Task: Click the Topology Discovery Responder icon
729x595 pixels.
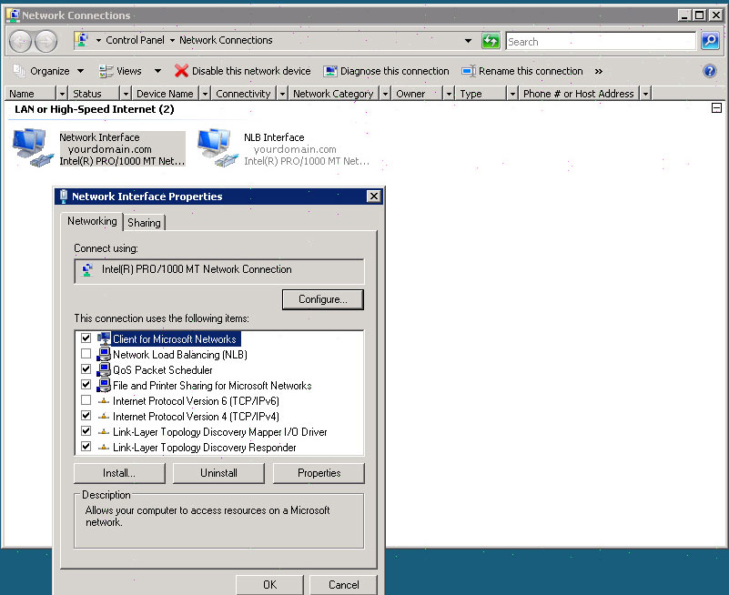Action: tap(104, 448)
